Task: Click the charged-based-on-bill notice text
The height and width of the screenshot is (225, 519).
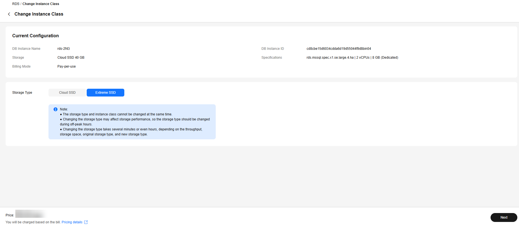Action: click(x=33, y=222)
